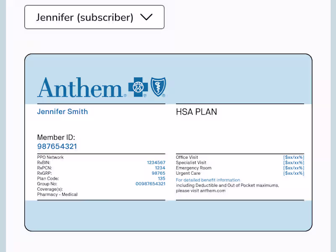336x252 pixels.
Task: Select the Member ID number 987654321
Action: coord(57,147)
